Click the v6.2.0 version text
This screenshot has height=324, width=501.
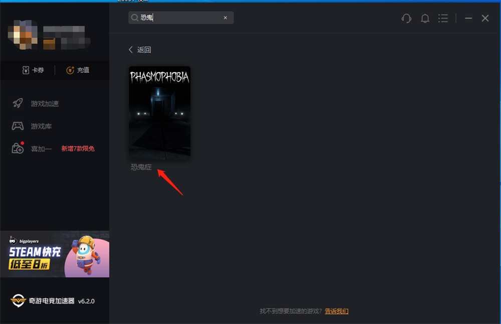pos(86,301)
